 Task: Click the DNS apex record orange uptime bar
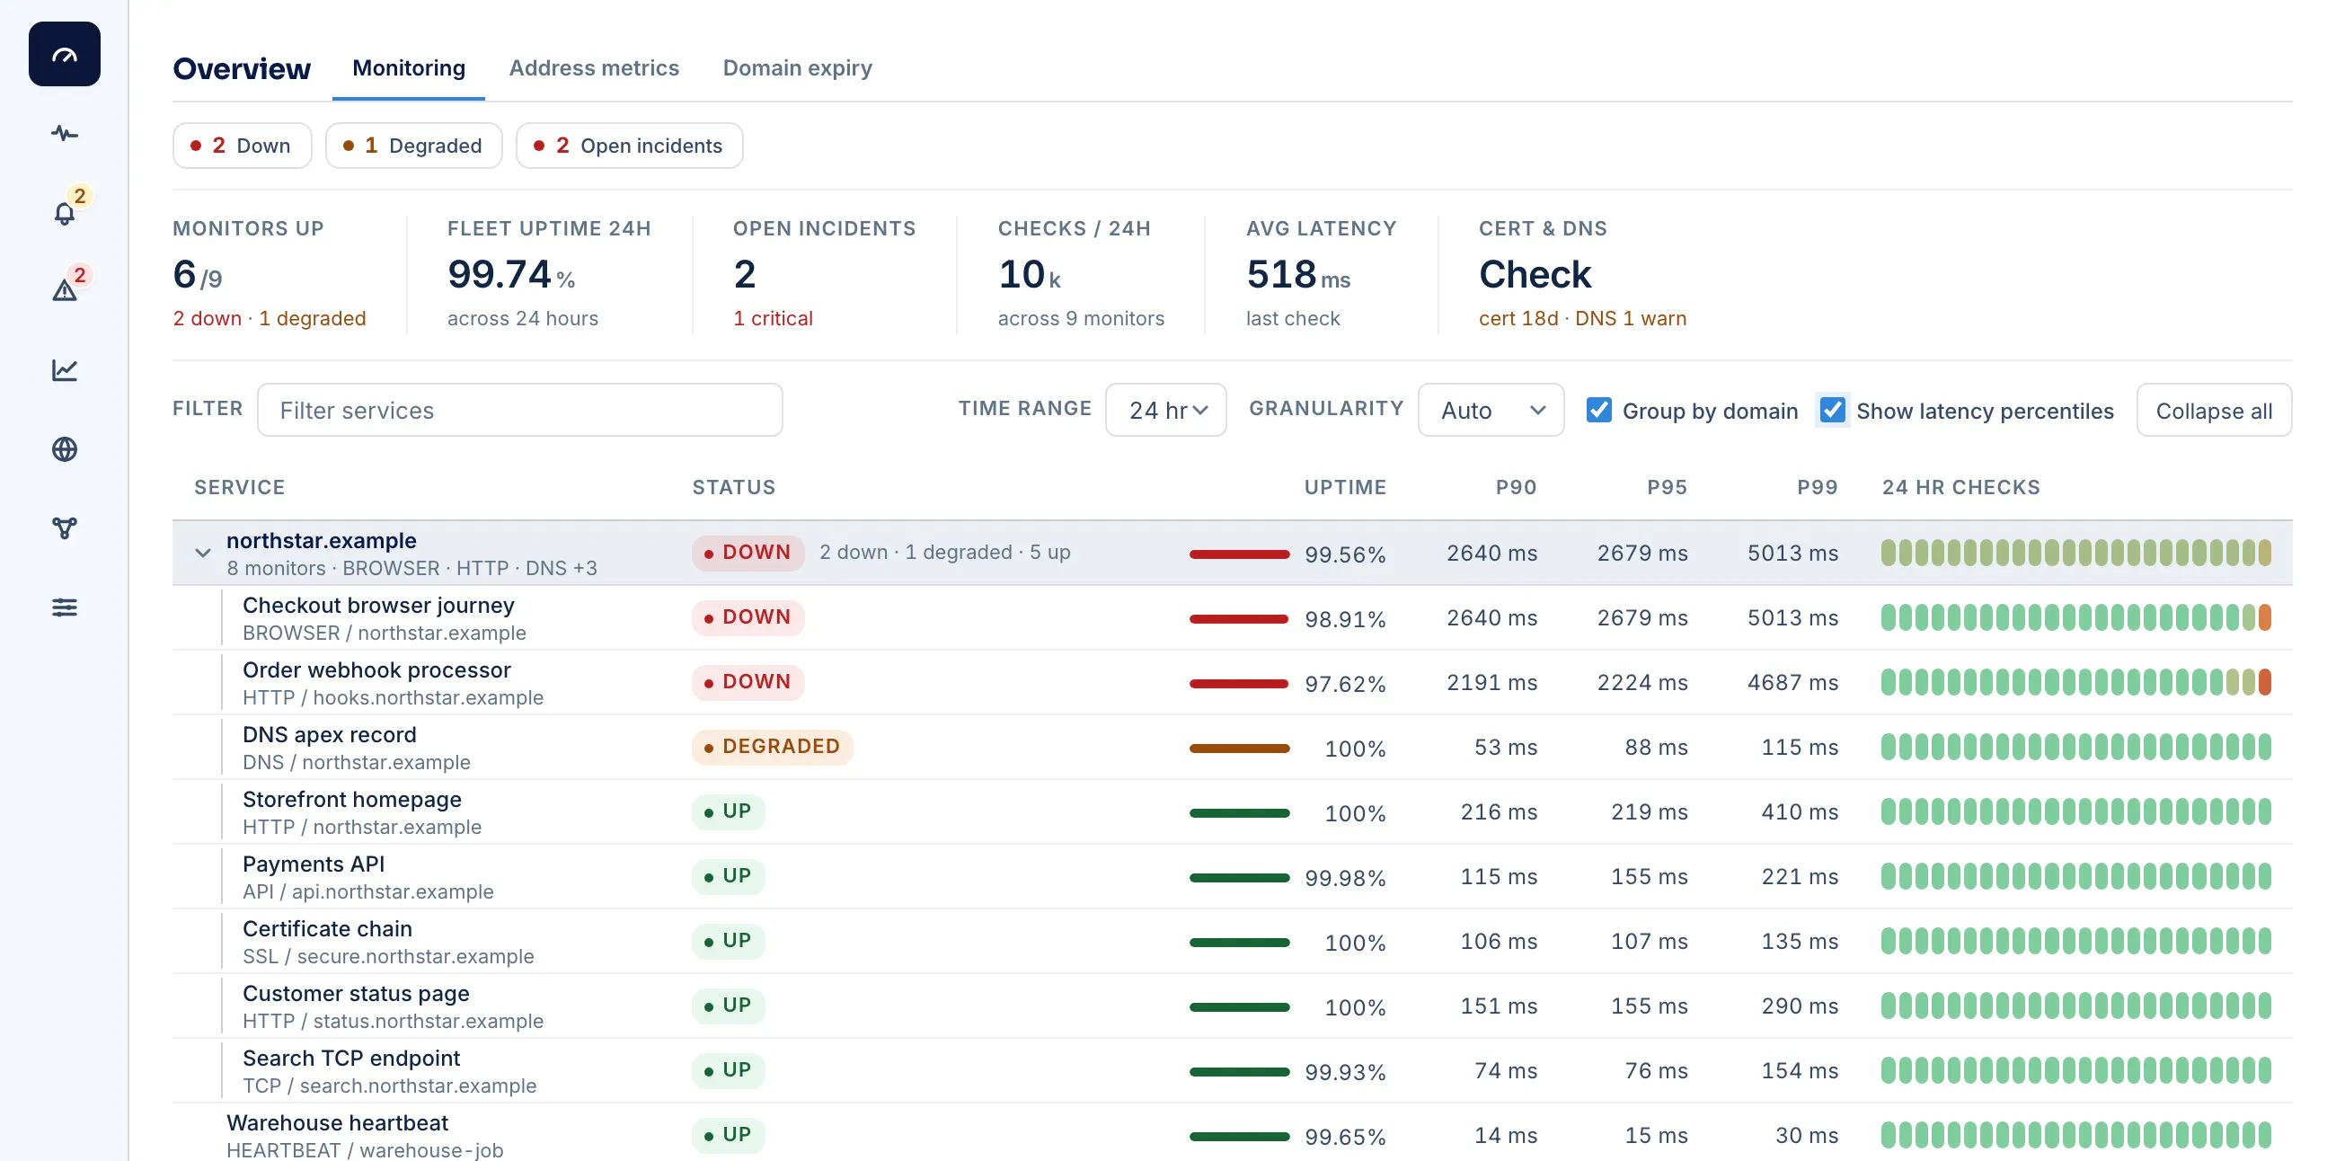point(1239,749)
